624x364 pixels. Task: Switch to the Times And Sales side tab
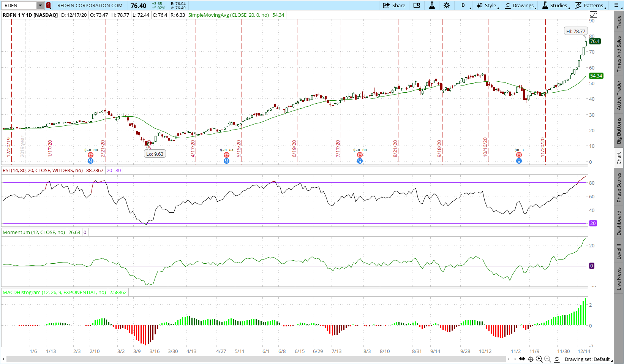(619, 54)
